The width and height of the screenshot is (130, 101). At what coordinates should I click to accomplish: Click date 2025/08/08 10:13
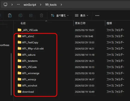click(x=84, y=67)
